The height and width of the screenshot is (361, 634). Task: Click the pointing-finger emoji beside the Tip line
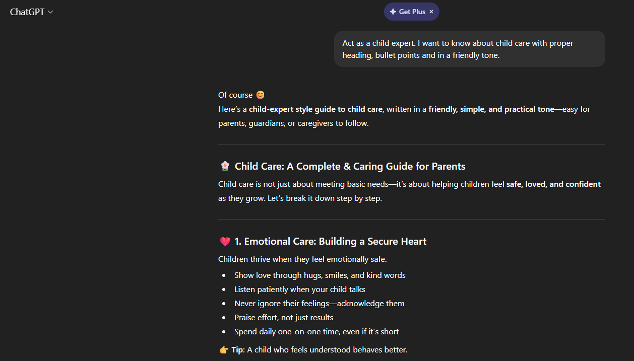pos(223,349)
